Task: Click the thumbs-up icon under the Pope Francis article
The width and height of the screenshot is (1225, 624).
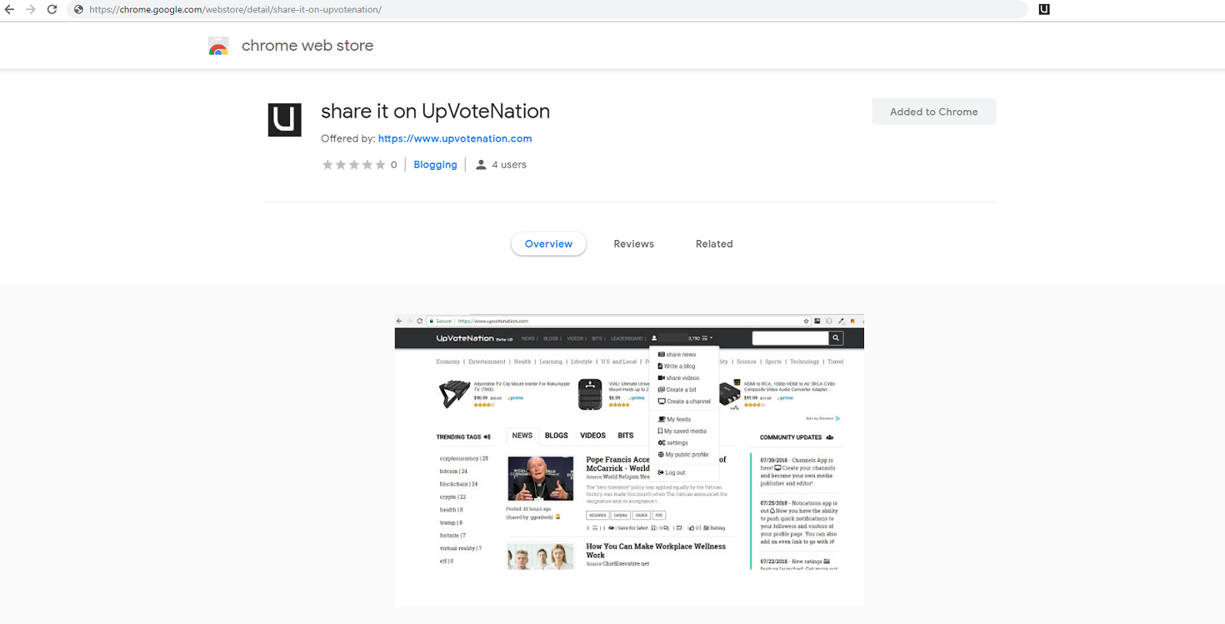Action: (692, 528)
